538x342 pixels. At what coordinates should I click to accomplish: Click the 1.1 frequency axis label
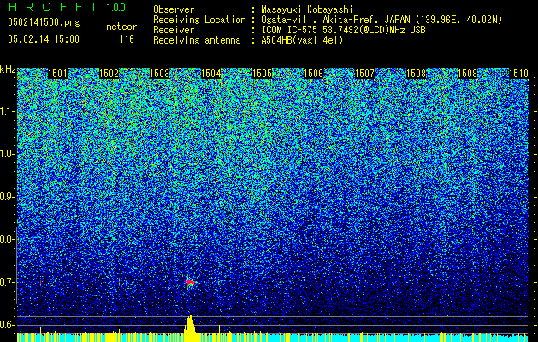click(x=8, y=111)
